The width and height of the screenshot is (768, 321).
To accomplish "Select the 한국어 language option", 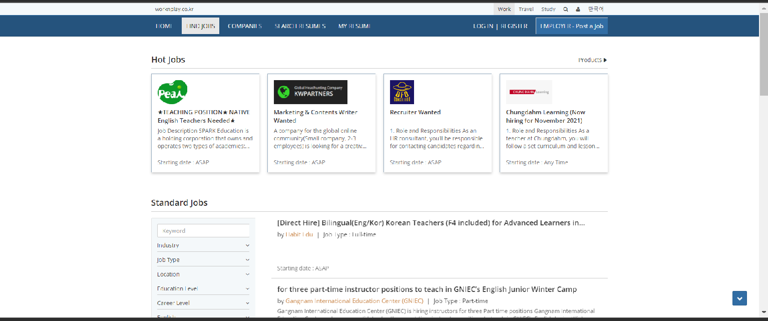I will click(596, 9).
